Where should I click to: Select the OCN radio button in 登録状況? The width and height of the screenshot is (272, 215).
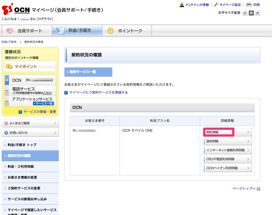[x=7, y=80]
